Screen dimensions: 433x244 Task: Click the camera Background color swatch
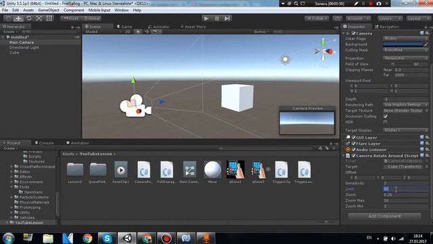tap(403, 44)
